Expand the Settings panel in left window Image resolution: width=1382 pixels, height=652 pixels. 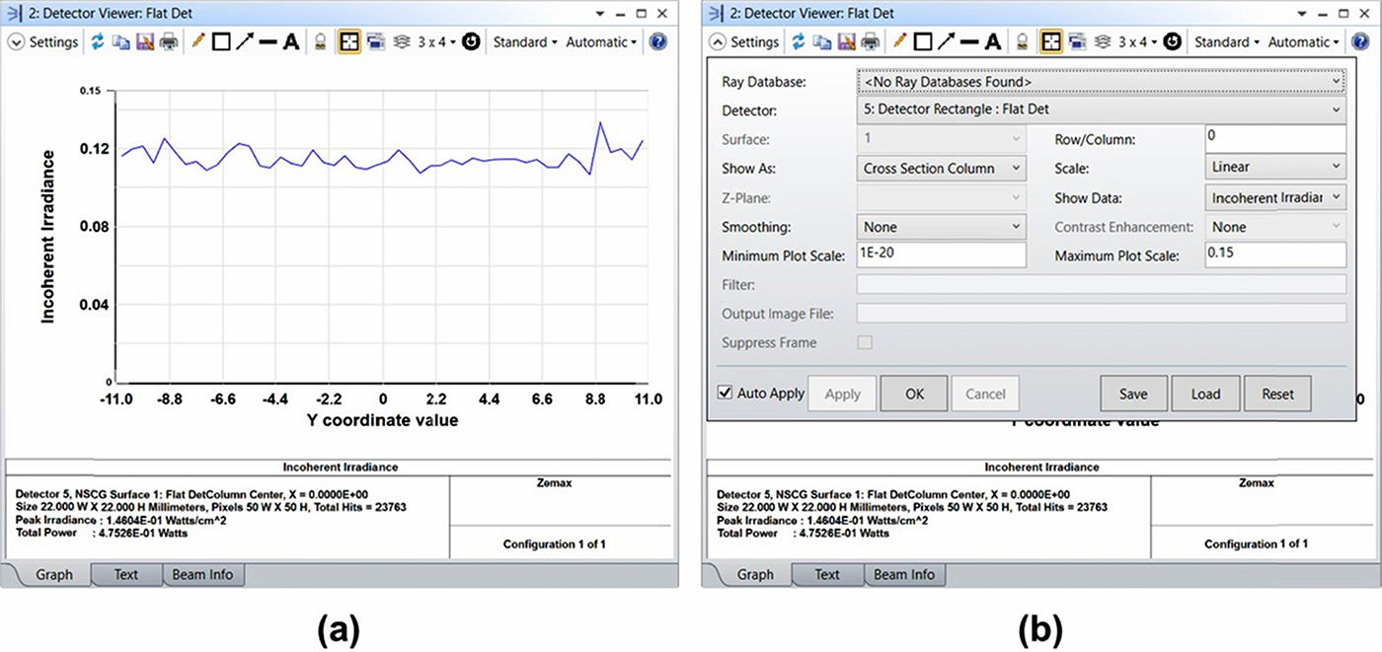pos(17,42)
